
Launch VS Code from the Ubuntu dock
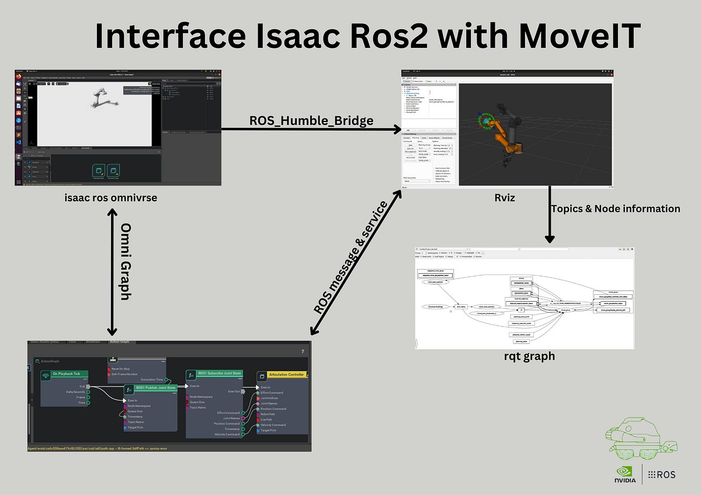click(18, 142)
